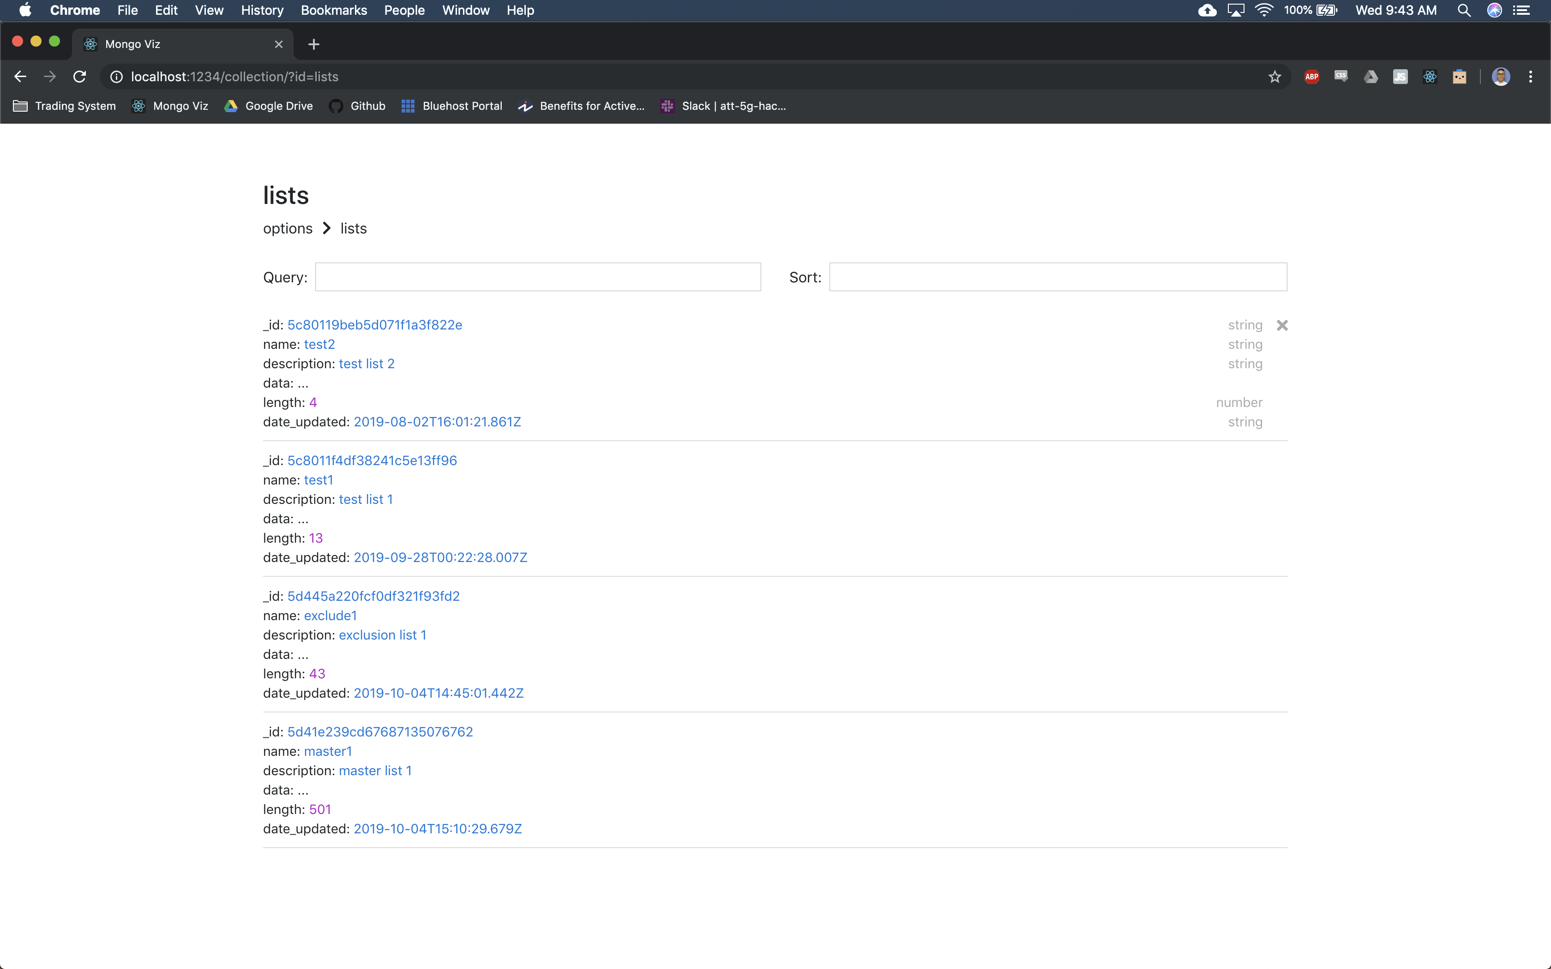Image resolution: width=1551 pixels, height=969 pixels.
Task: Open the CSS viewer extension icon
Action: pyautogui.click(x=1341, y=77)
